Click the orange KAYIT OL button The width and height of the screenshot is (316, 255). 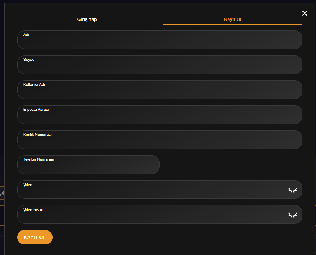point(35,237)
